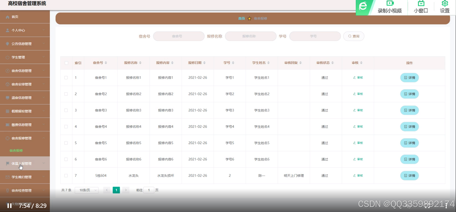Viewport: 456px width, 212px height.
Task: Check the row with 宿舍号6
Action: [x=66, y=159]
